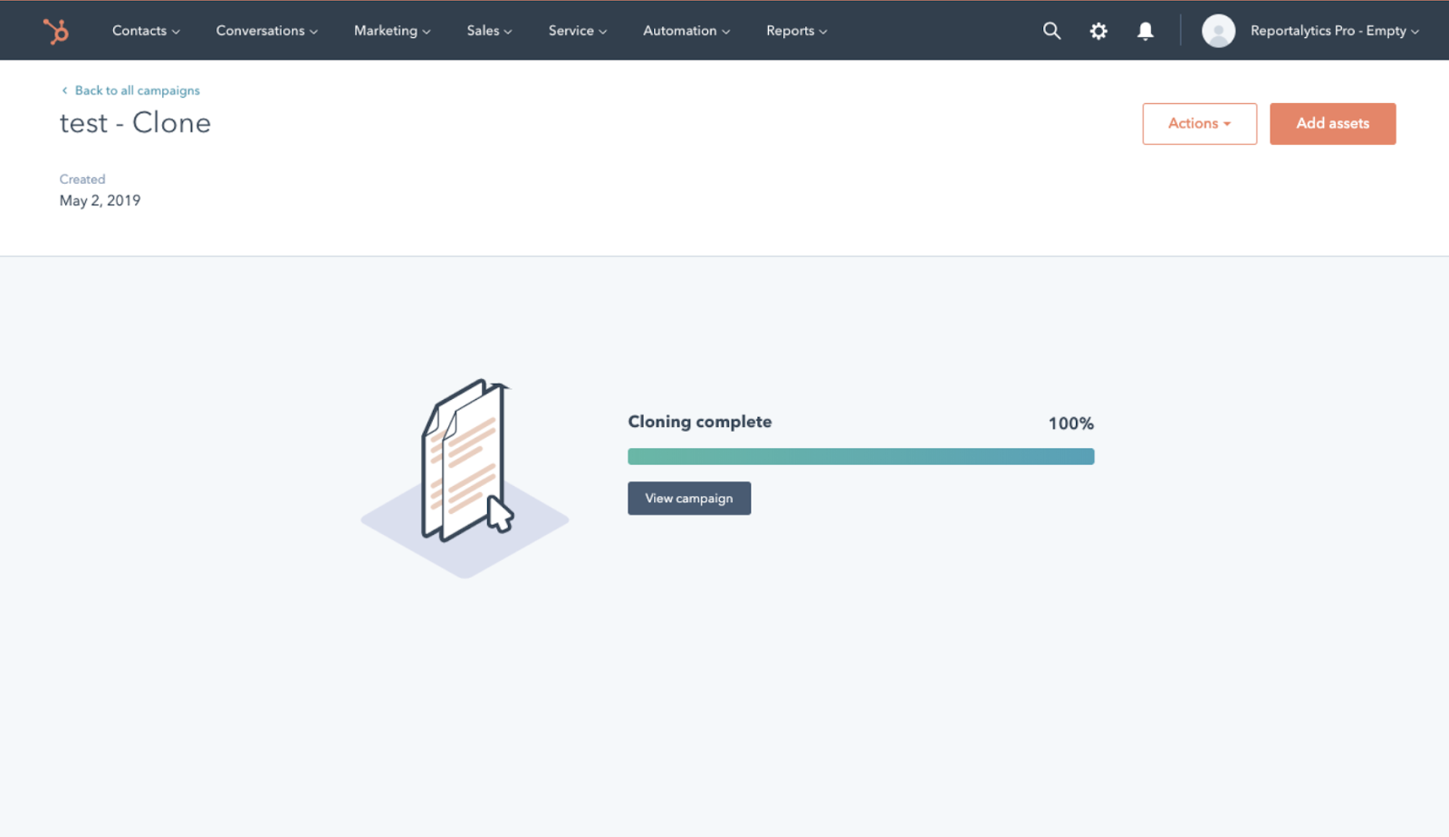Open the Actions dropdown button
The height and width of the screenshot is (837, 1449).
point(1199,124)
